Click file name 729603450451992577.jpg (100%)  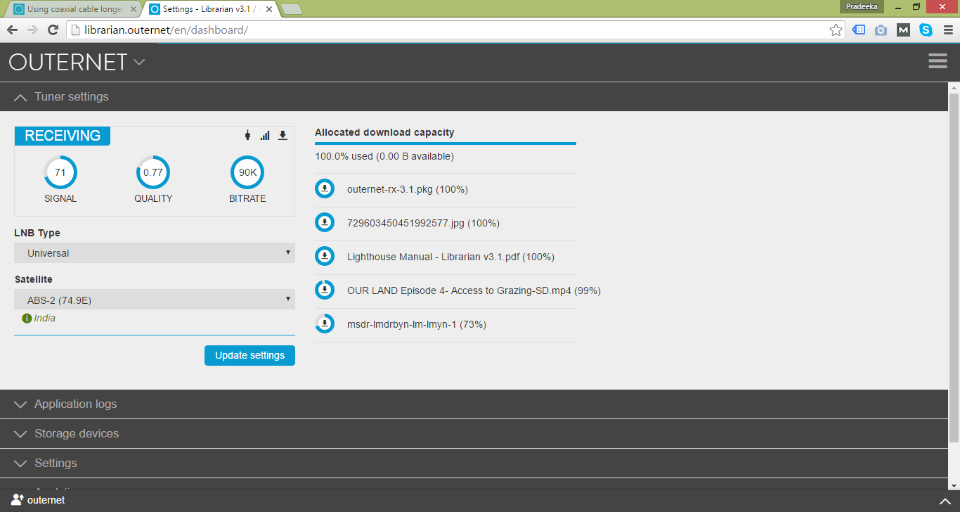pyautogui.click(x=423, y=223)
